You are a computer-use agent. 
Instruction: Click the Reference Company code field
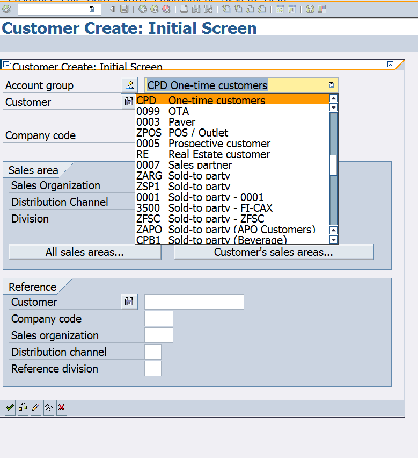pyautogui.click(x=159, y=318)
